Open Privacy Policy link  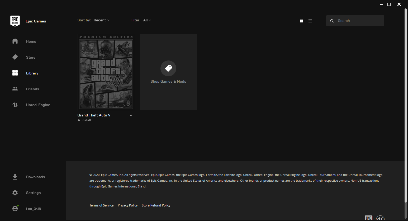click(x=128, y=205)
